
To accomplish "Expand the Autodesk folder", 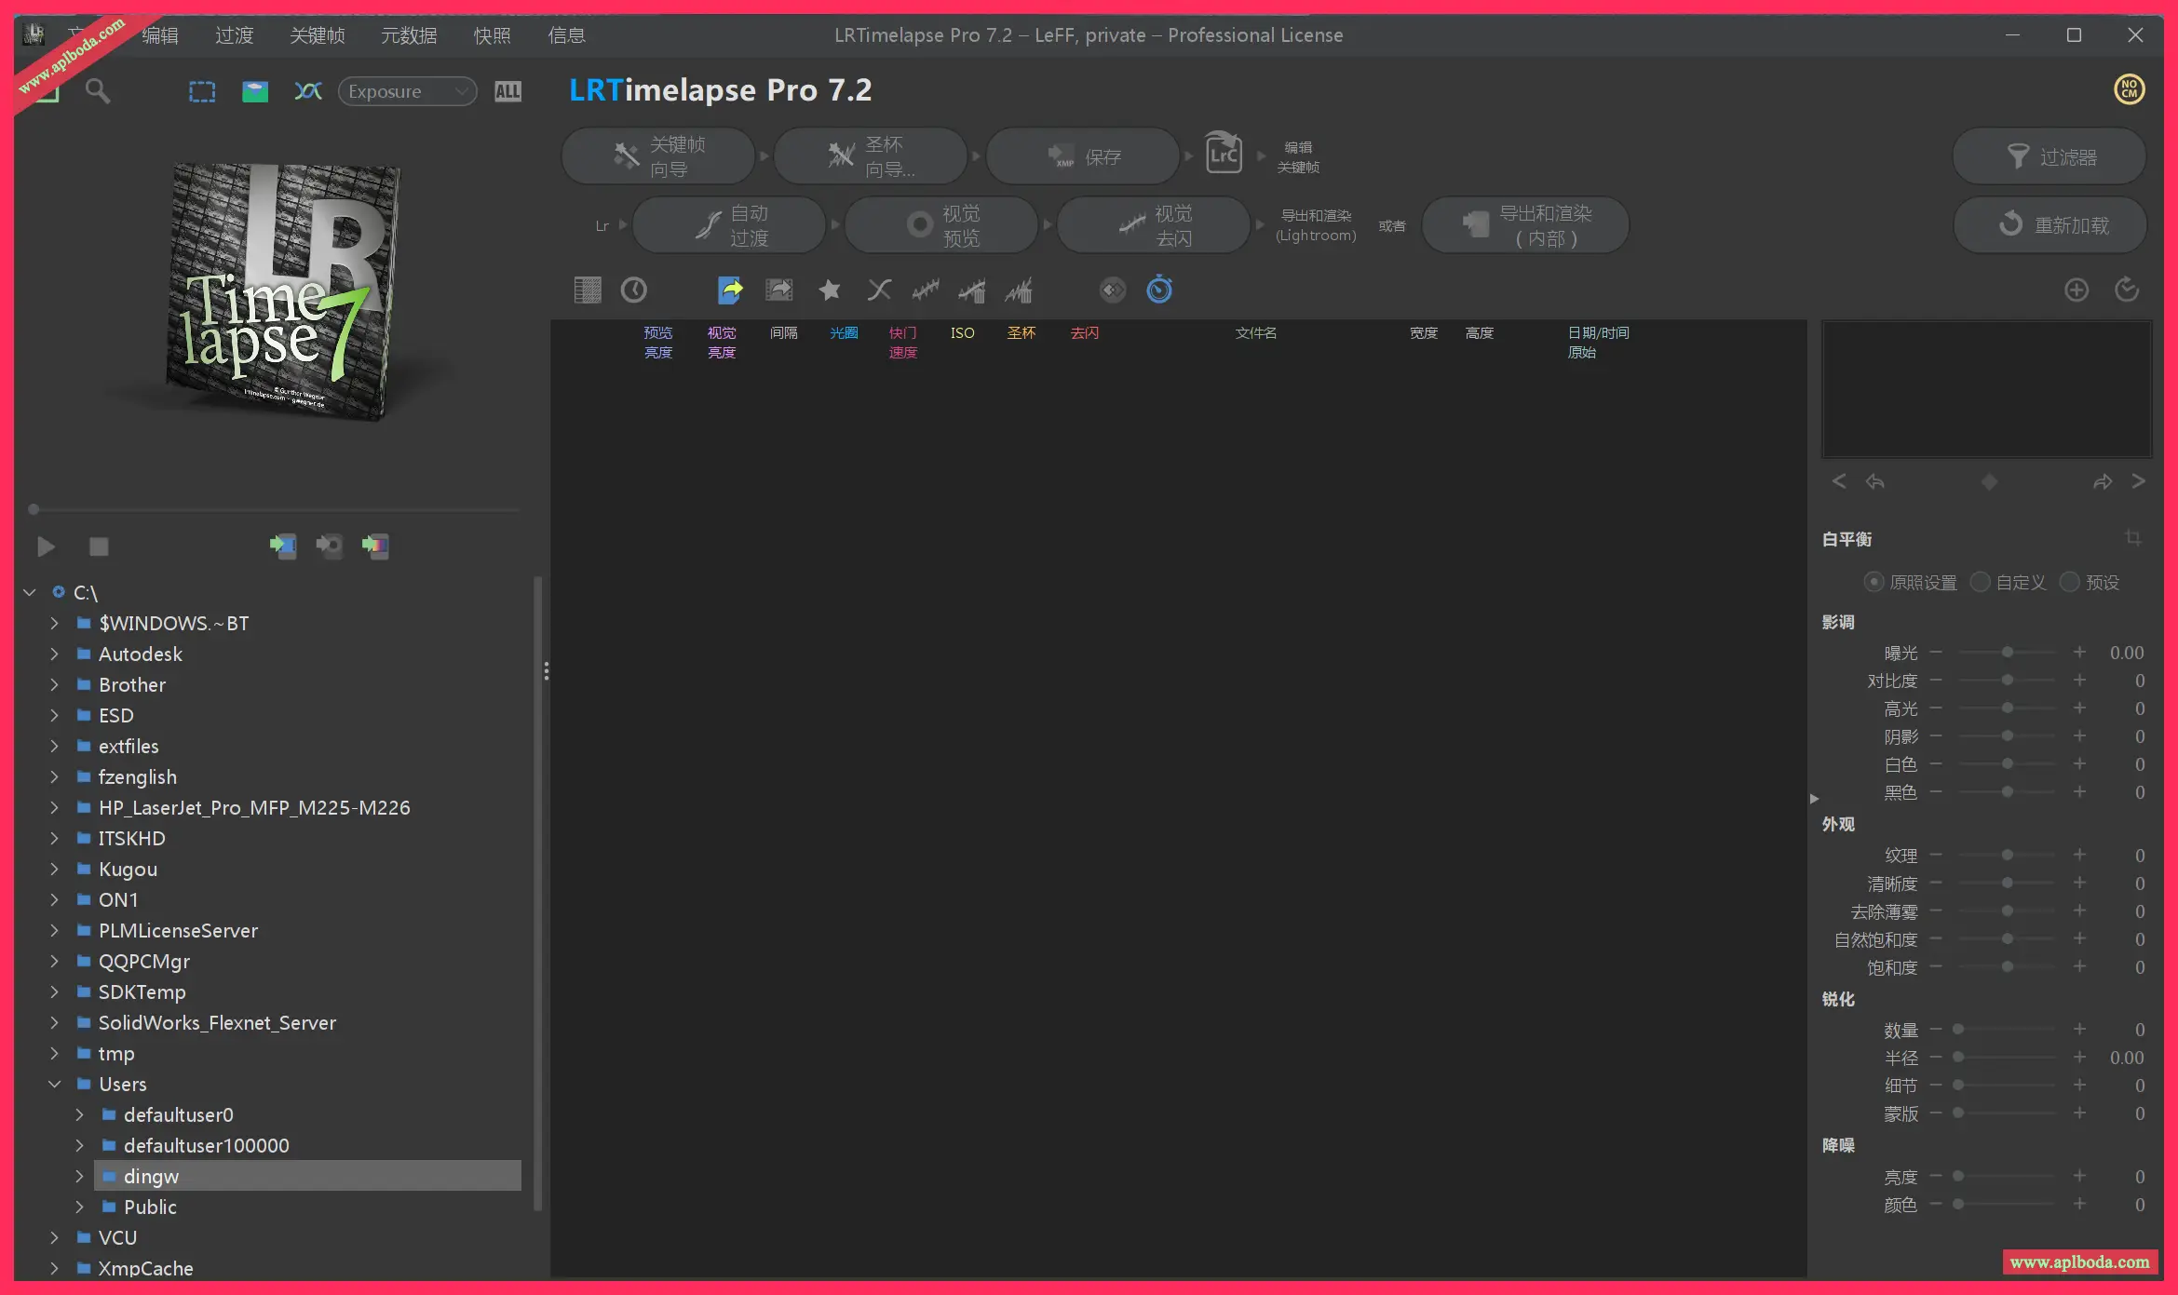I will (54, 654).
